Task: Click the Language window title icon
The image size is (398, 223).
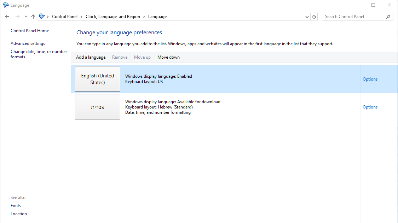Action: click(x=6, y=5)
